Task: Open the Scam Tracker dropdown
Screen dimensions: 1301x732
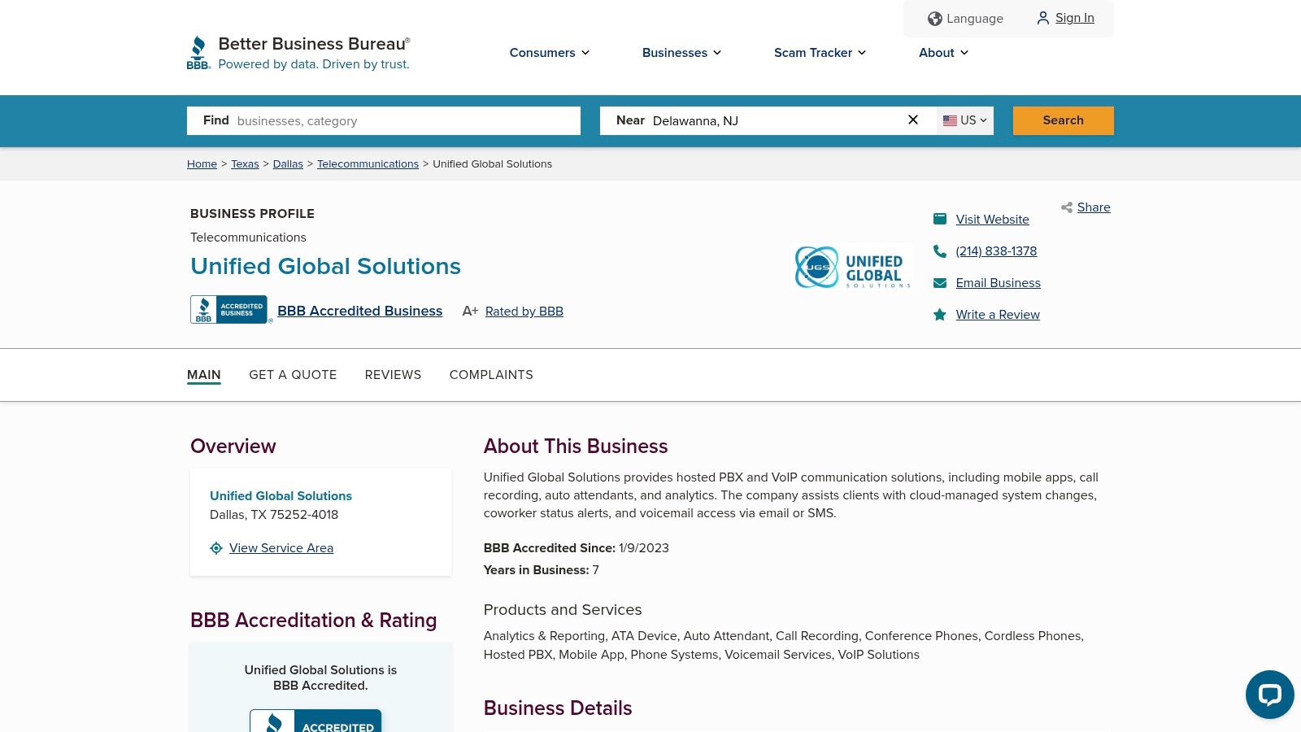Action: pos(820,53)
